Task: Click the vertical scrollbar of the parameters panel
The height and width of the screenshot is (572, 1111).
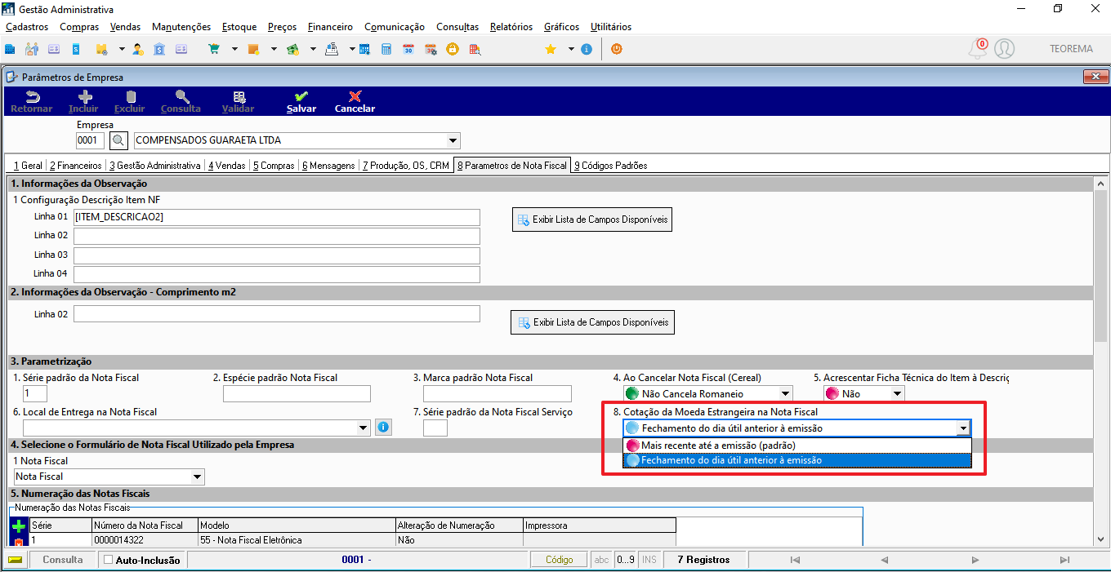Action: coord(1101,361)
